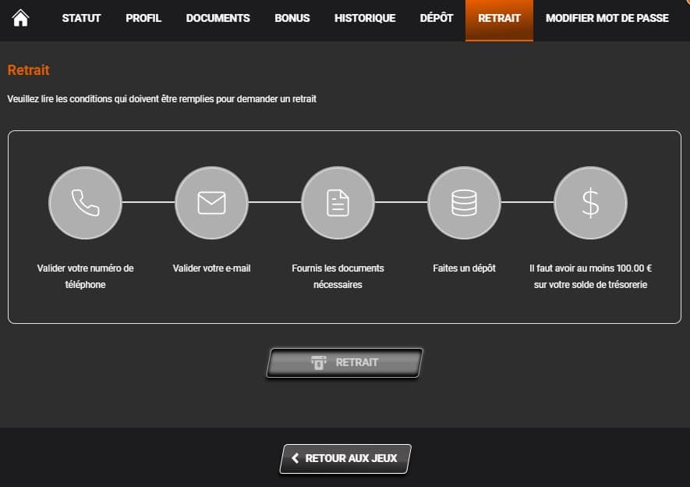690x487 pixels.
Task: Open the Statut tab
Action: [81, 19]
